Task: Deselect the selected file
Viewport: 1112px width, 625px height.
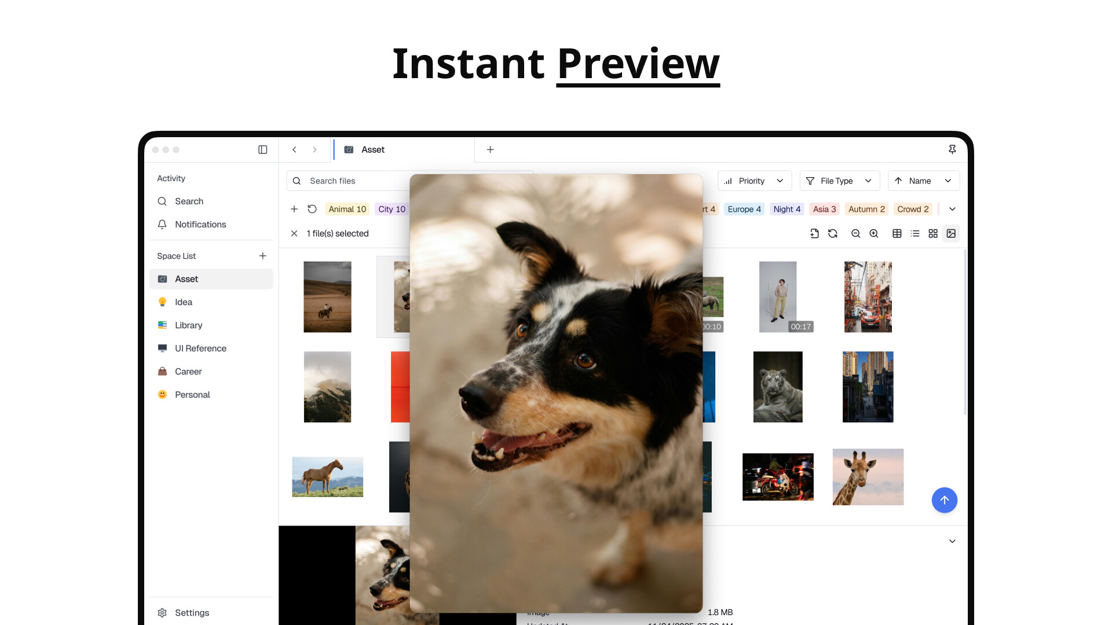Action: coord(294,233)
